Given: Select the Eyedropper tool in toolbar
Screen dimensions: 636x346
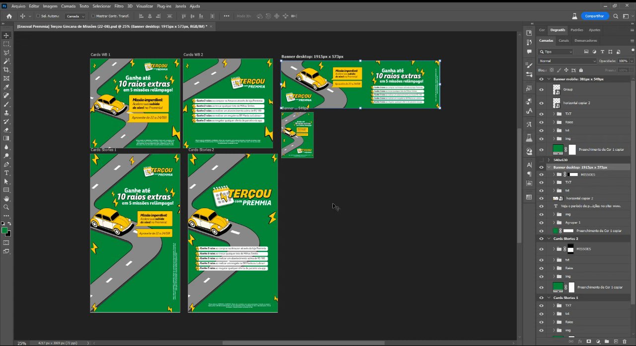Looking at the screenshot, I should point(6,87).
